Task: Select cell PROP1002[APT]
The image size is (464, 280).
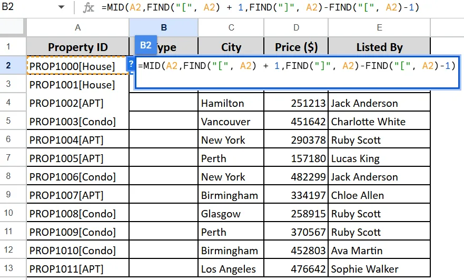Action: (x=78, y=103)
